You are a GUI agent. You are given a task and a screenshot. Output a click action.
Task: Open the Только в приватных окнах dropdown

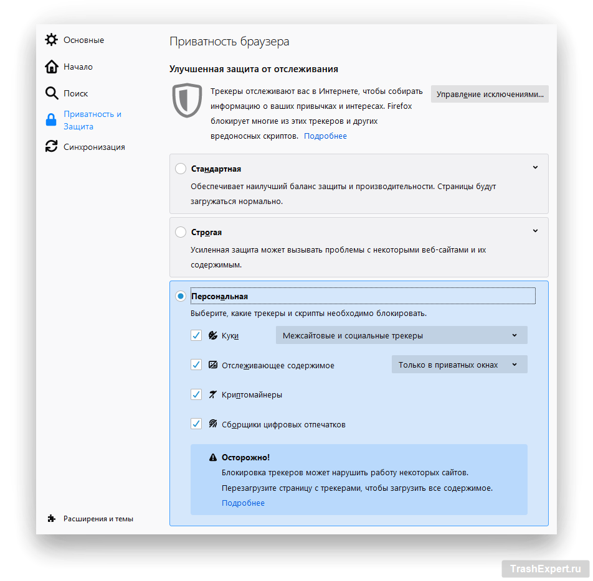pos(459,365)
